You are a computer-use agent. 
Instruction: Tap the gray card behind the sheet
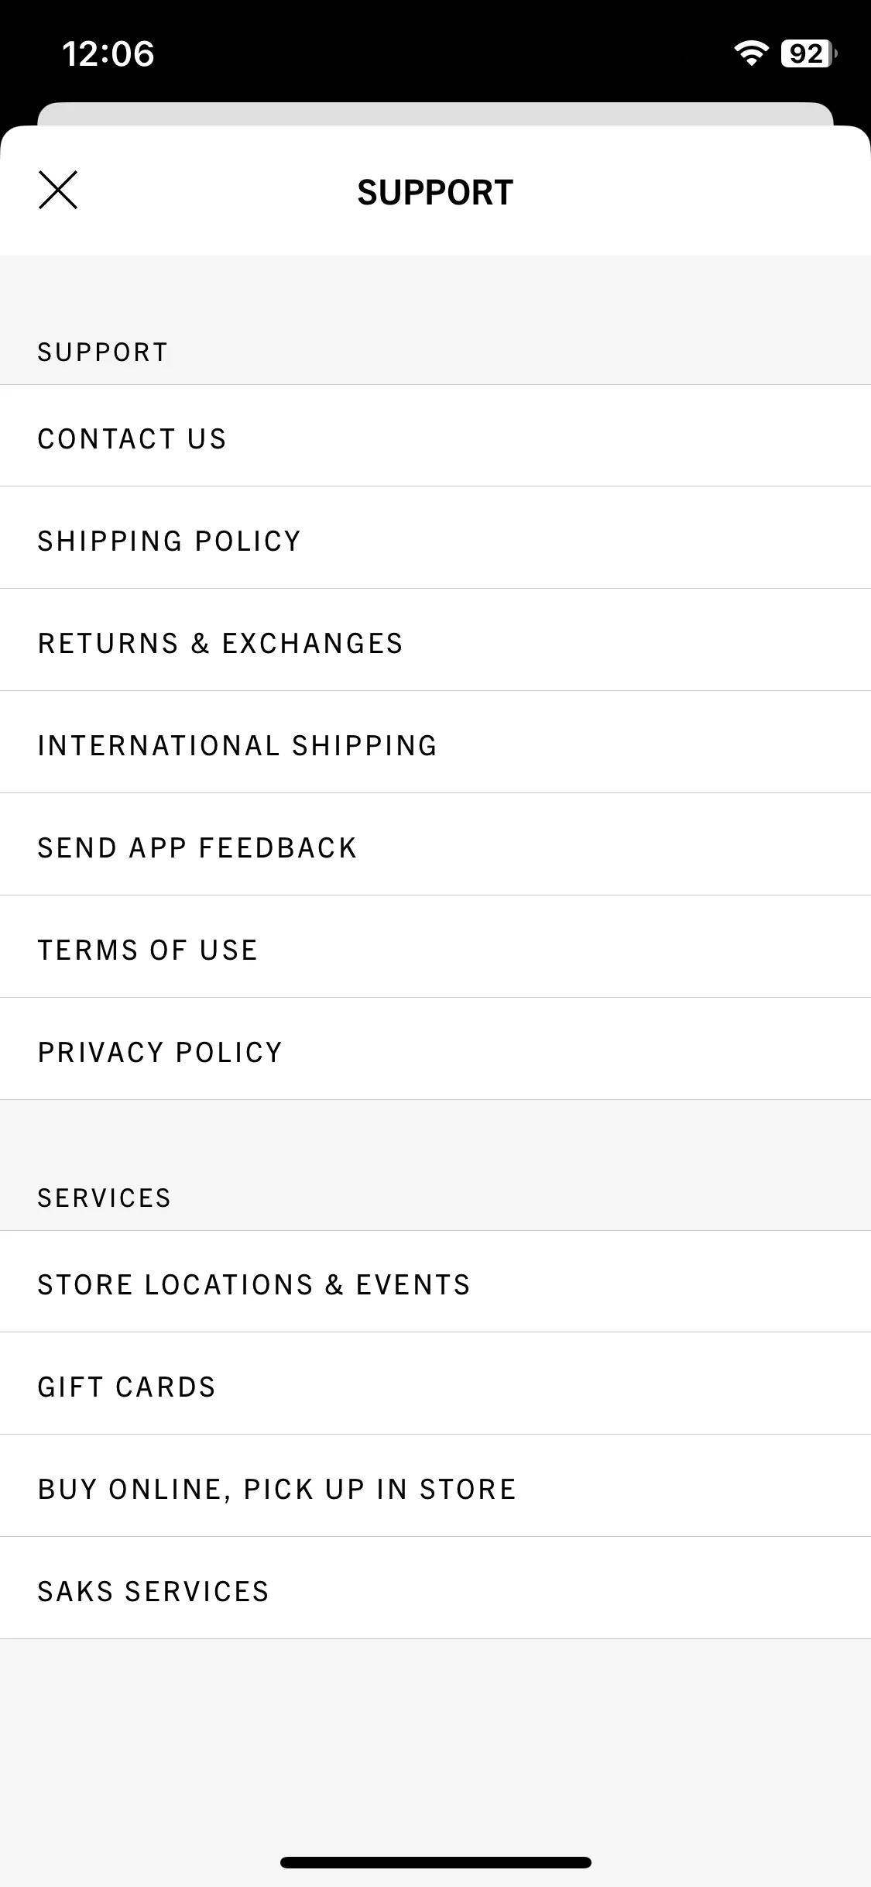(x=435, y=114)
